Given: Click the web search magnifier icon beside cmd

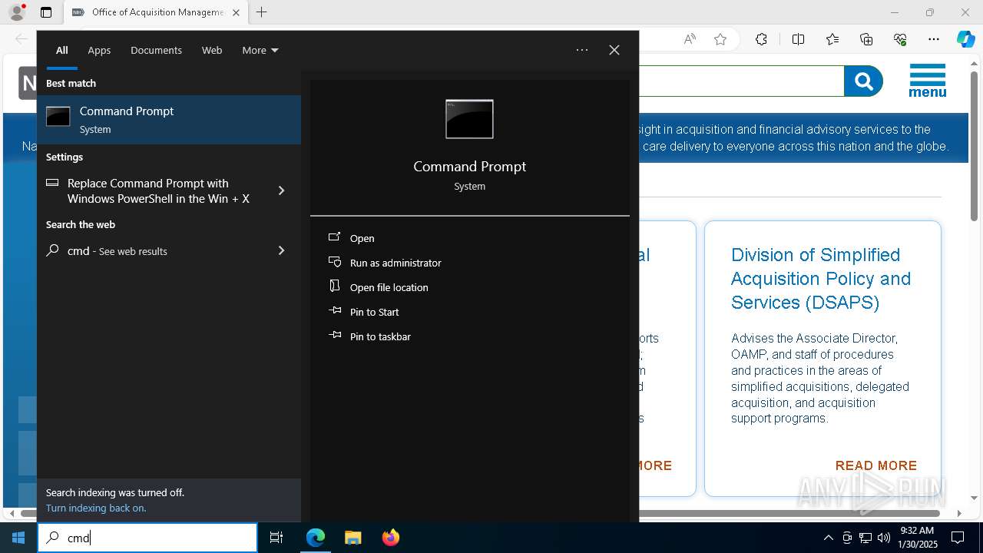Looking at the screenshot, I should pos(52,250).
